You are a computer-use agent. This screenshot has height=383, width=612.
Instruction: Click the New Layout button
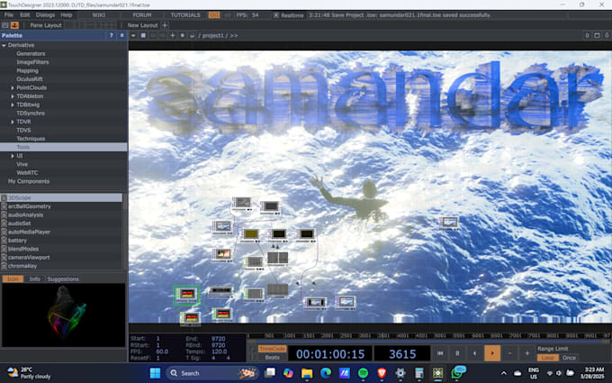tap(142, 25)
